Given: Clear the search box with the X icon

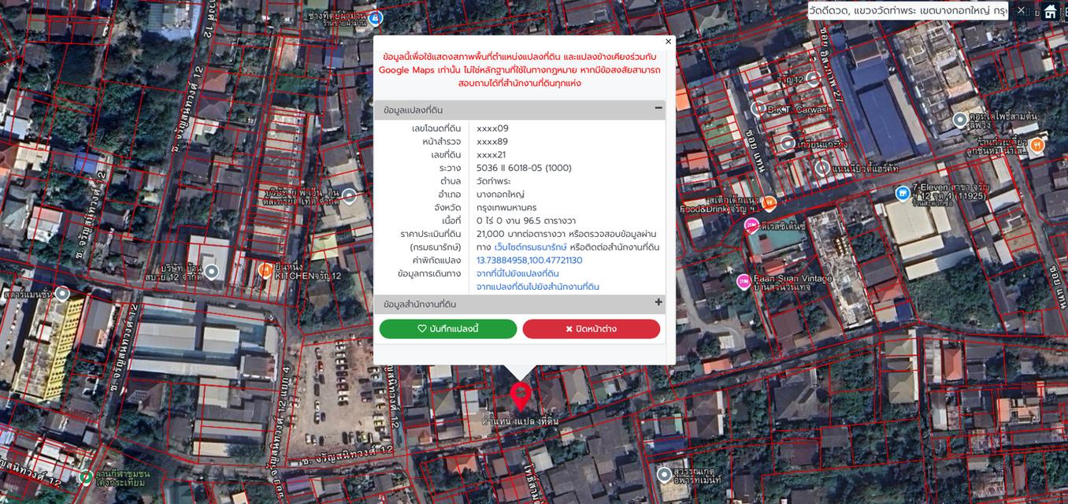Looking at the screenshot, I should (1021, 10).
